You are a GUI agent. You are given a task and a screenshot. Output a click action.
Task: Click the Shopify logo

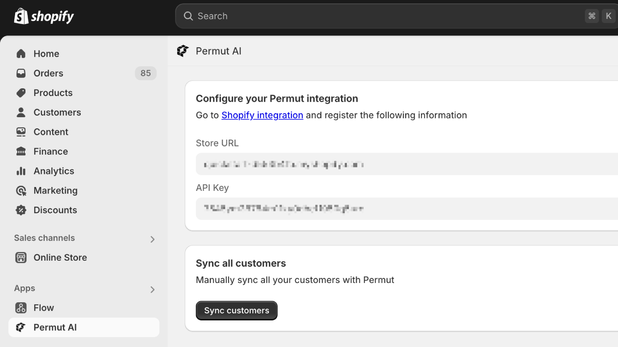pyautogui.click(x=44, y=16)
